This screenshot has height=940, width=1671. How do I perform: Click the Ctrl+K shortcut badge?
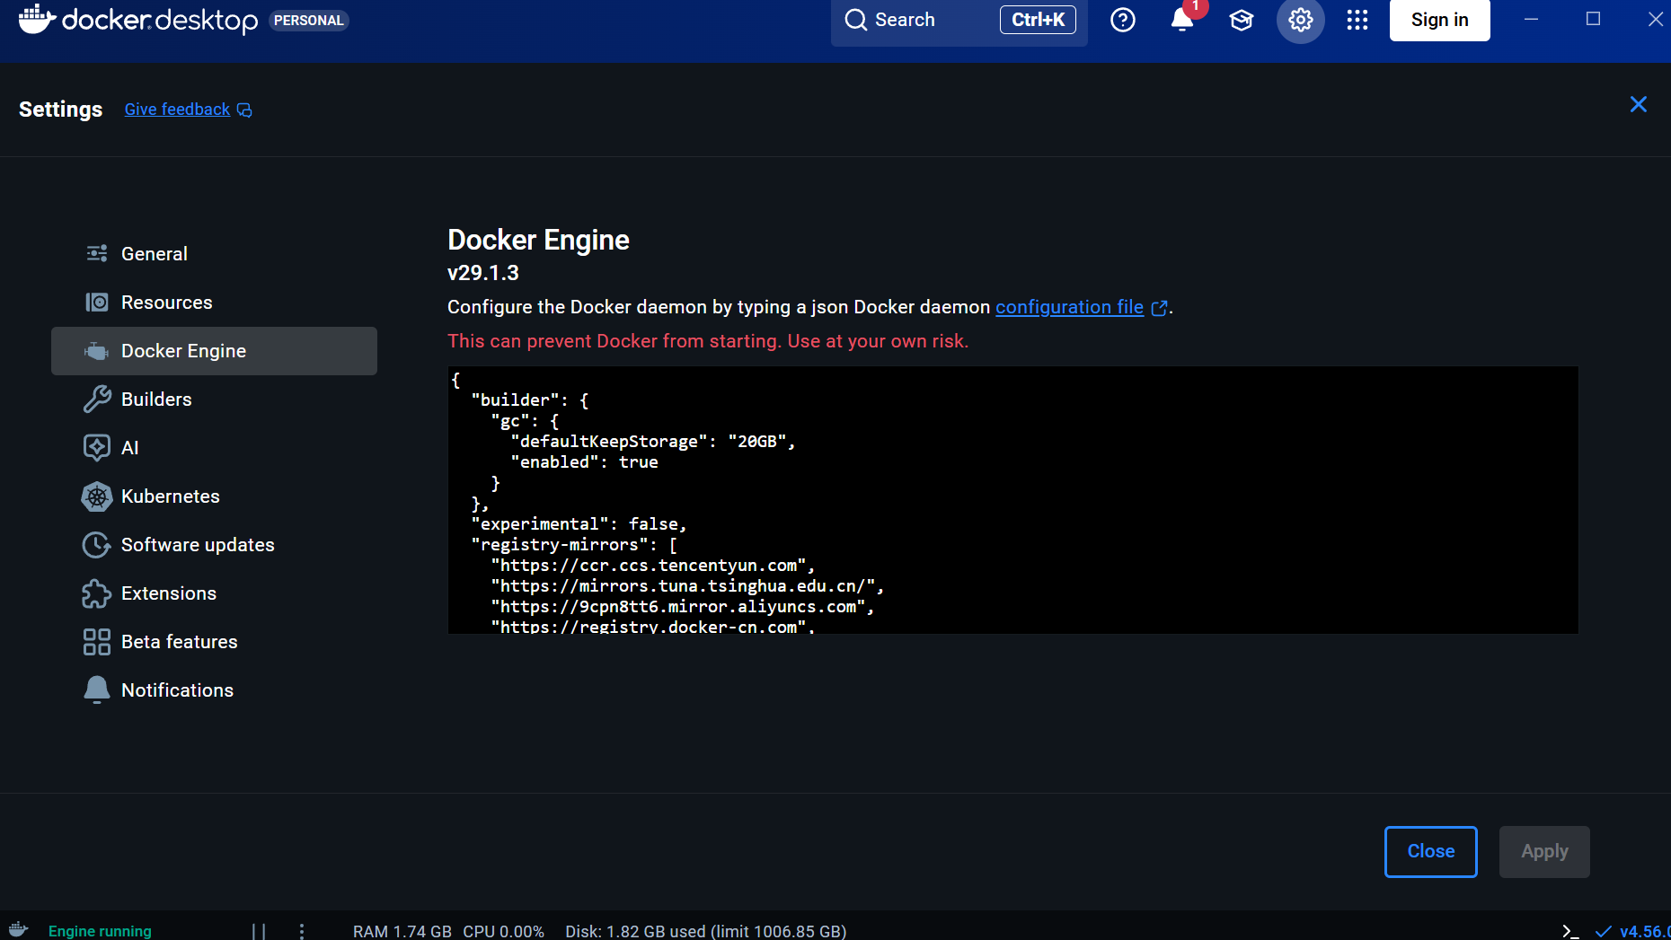point(1038,20)
